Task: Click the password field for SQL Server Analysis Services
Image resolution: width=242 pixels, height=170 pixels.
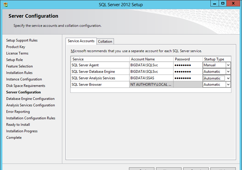Action: tap(188, 78)
